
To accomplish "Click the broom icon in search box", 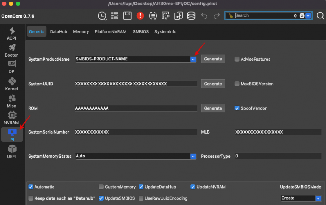I will (231, 15).
